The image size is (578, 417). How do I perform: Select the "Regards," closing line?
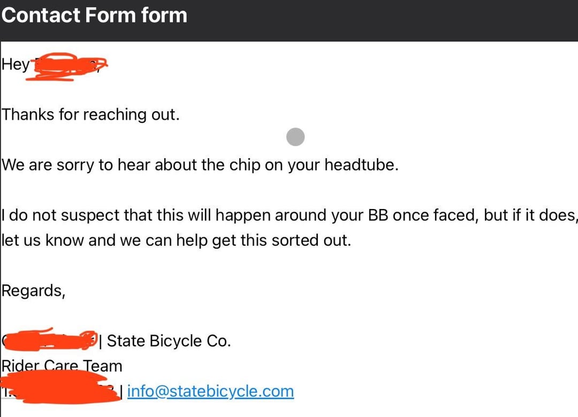click(x=33, y=291)
